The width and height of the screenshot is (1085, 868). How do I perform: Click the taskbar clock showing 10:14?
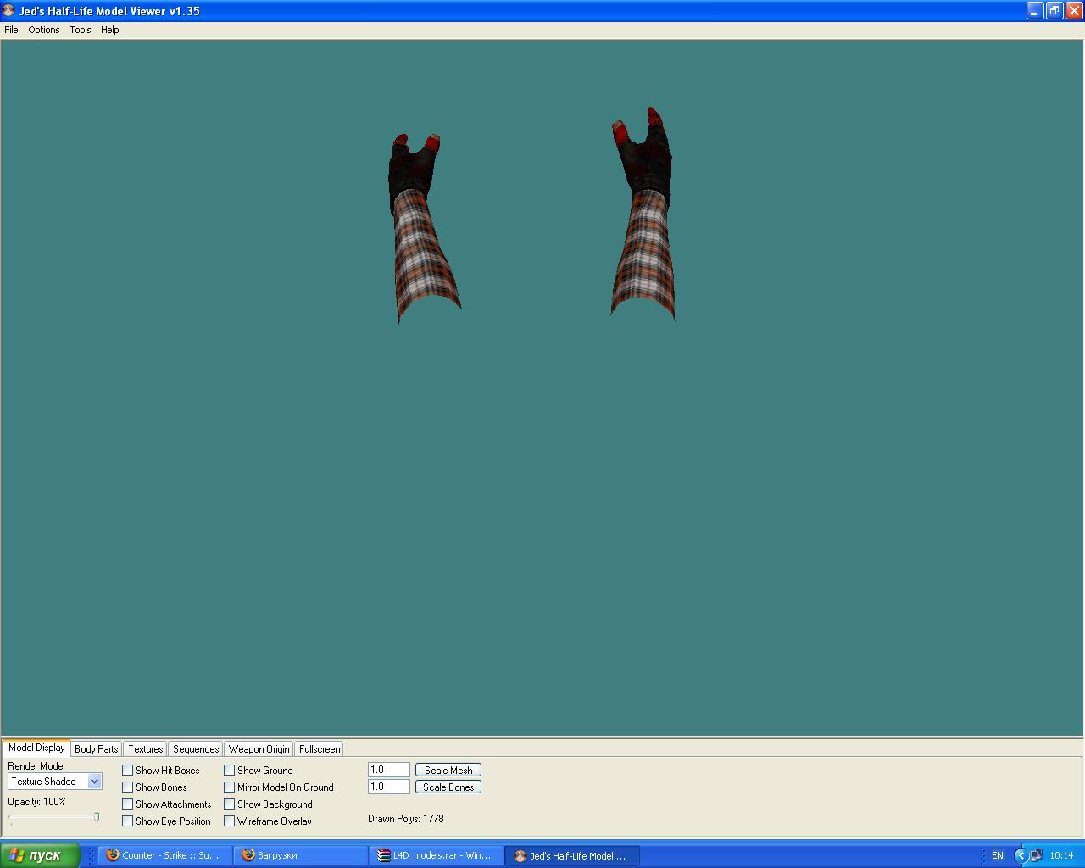(x=1061, y=855)
